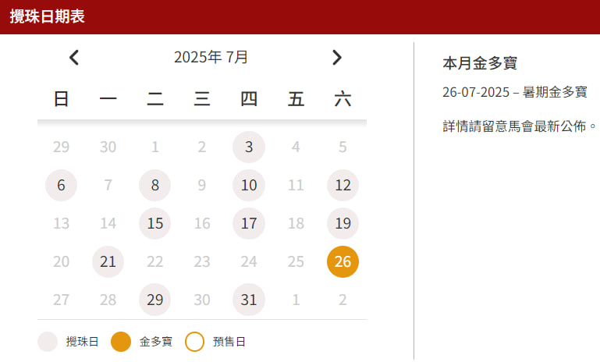Click the outlined 預售日 legend circle
This screenshot has width=600, height=362.
coord(194,342)
